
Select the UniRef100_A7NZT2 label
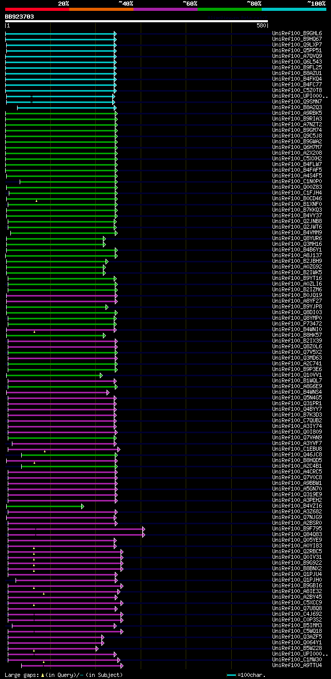297,124
